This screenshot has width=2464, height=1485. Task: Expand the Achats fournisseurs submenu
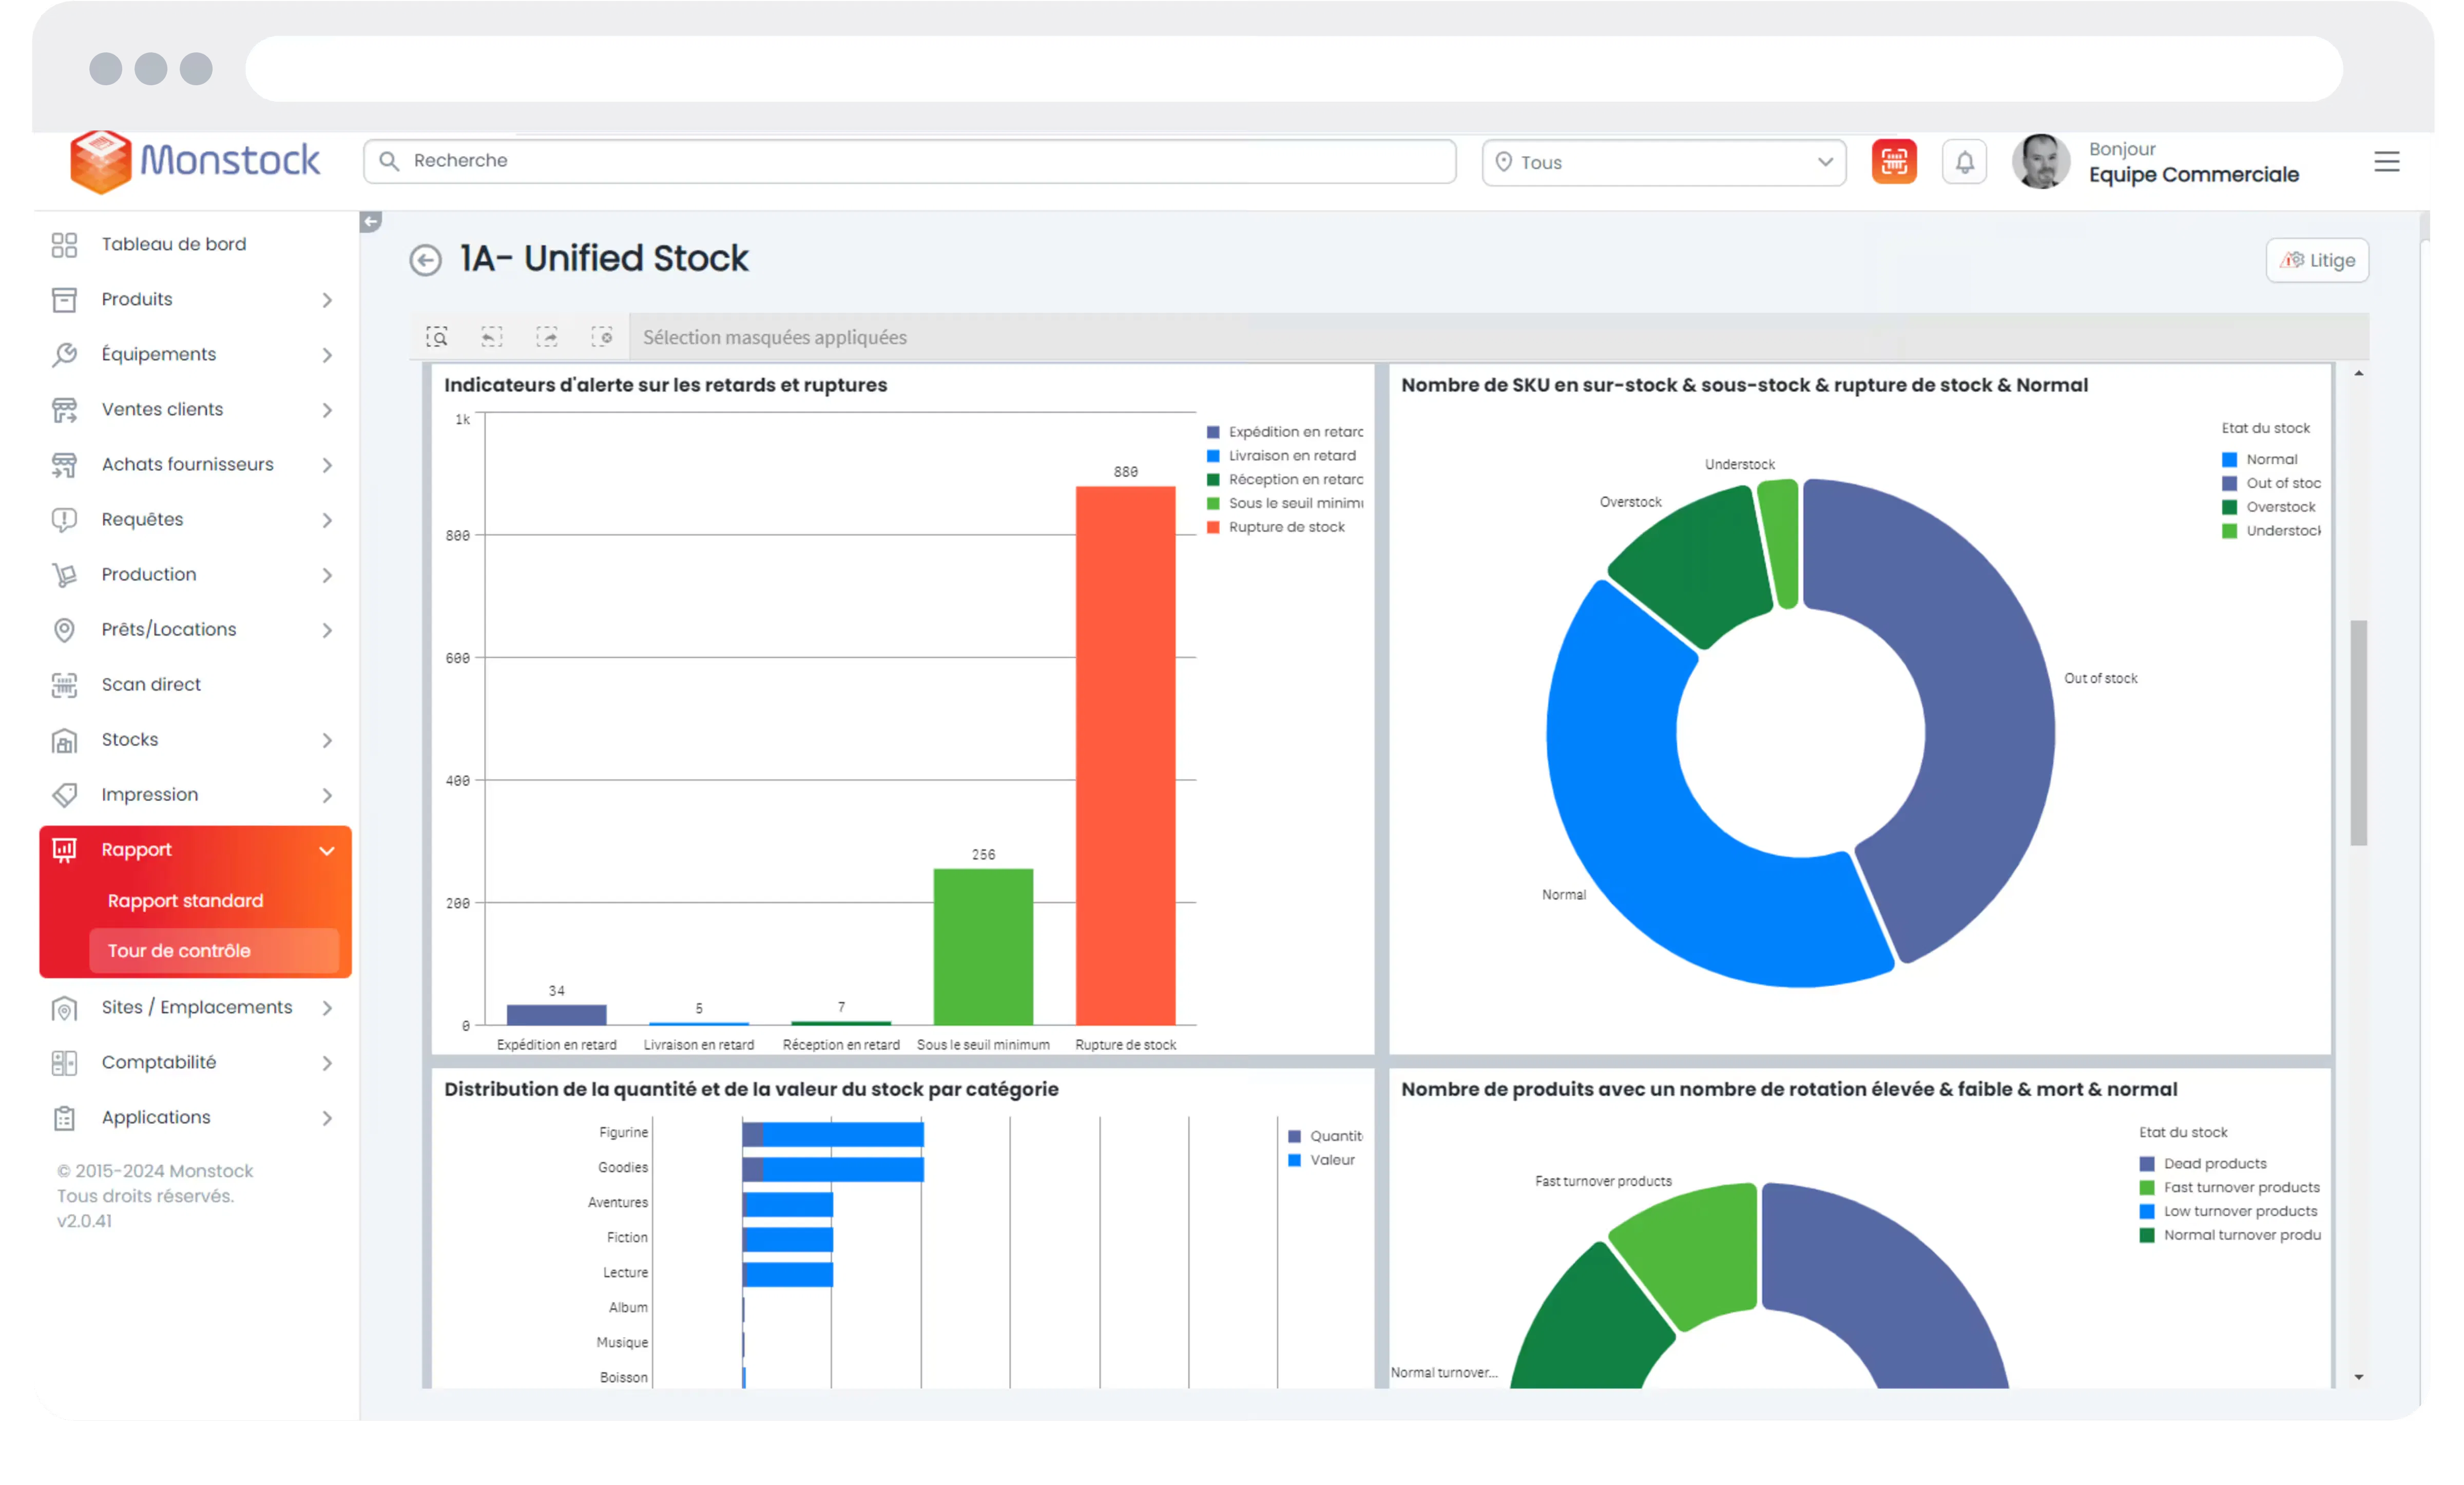327,465
